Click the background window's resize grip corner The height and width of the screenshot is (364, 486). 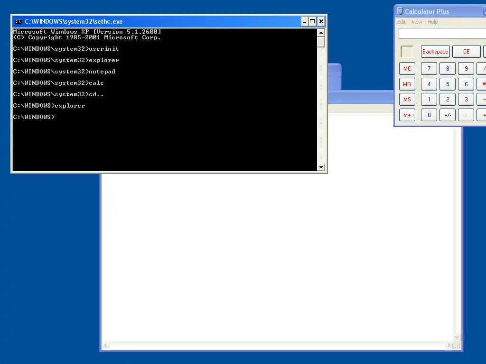point(458,346)
